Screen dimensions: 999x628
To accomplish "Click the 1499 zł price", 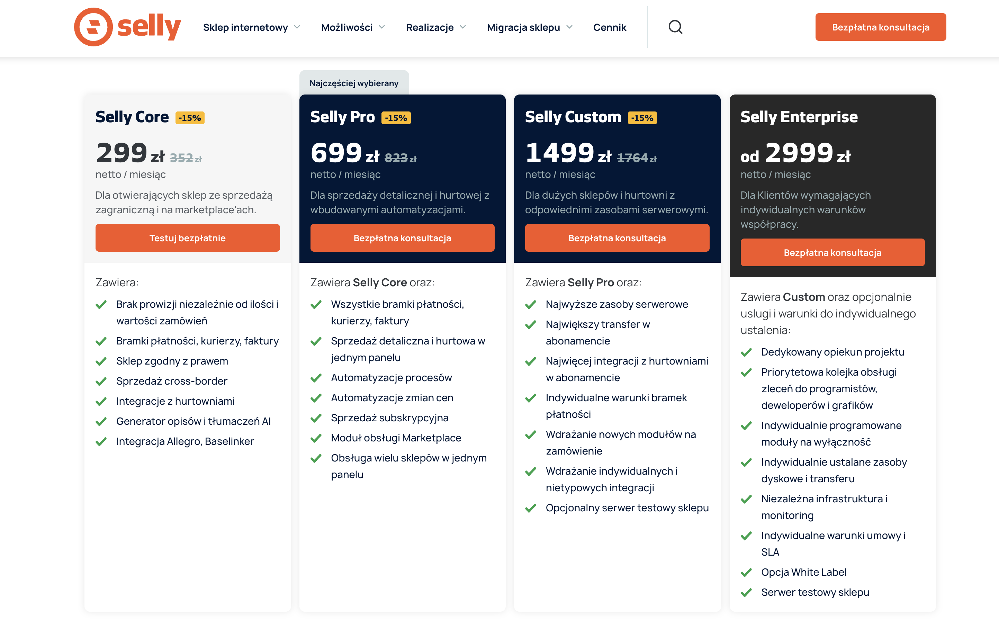I will (x=568, y=153).
